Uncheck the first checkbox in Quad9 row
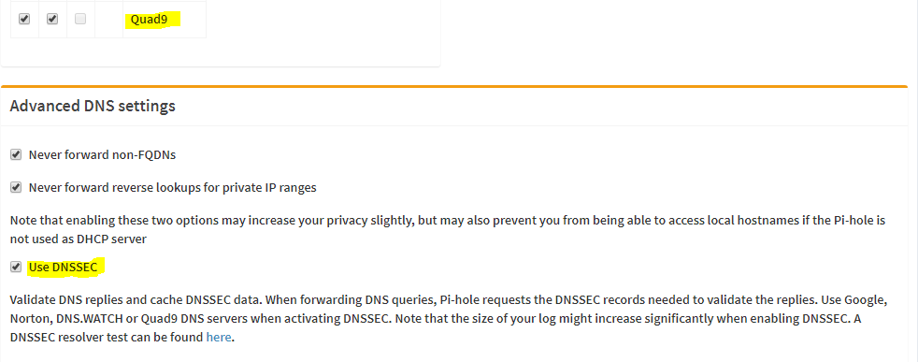This screenshot has height=362, width=918. (x=24, y=19)
